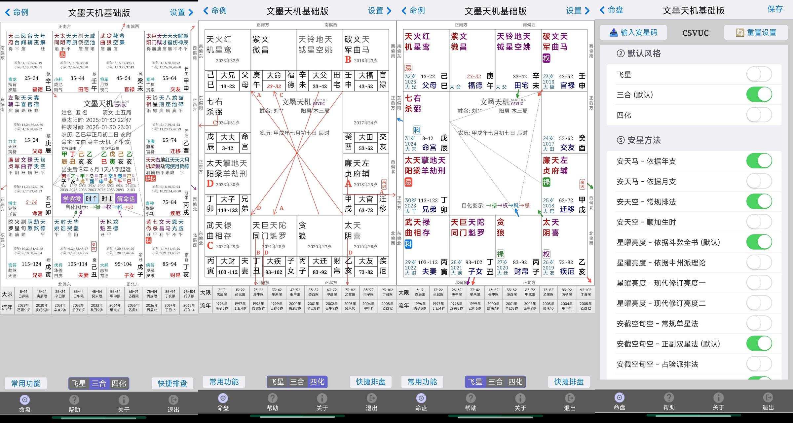This screenshot has width=793, height=423.
Task: Toggle 安截空旬空 - 正副双星法 switch
Action: pyautogui.click(x=759, y=344)
